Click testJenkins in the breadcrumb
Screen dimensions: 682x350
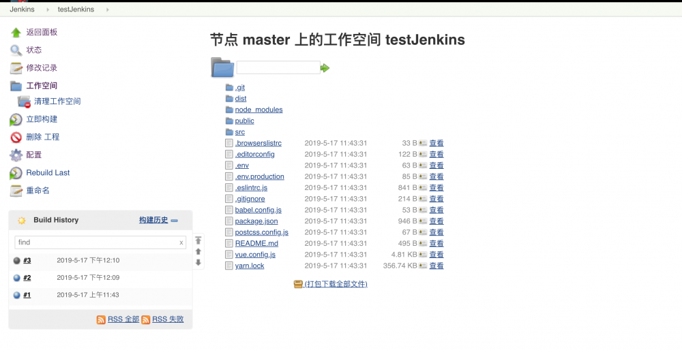76,9
